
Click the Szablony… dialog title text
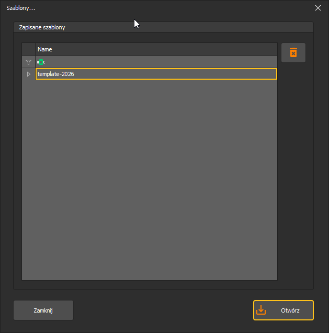(21, 8)
